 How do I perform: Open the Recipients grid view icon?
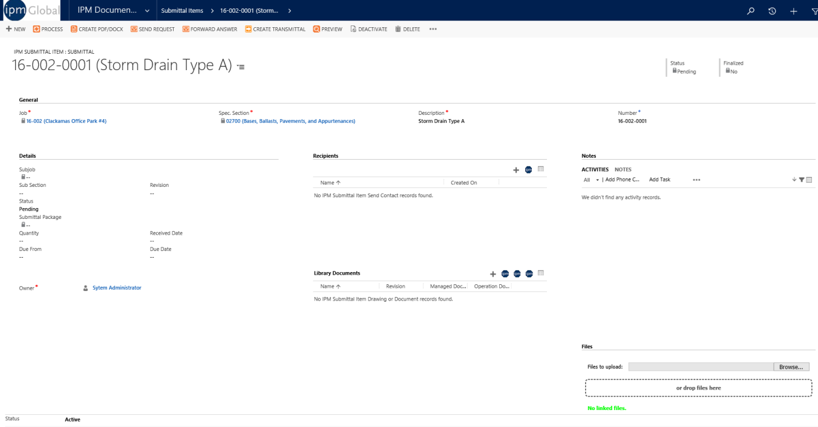point(541,169)
